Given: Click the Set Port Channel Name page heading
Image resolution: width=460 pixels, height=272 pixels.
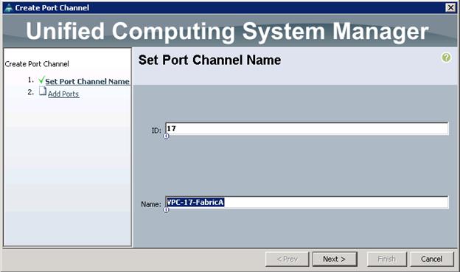Looking at the screenshot, I should coord(209,60).
